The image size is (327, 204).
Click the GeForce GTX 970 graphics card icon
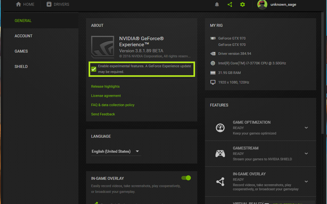point(213,38)
